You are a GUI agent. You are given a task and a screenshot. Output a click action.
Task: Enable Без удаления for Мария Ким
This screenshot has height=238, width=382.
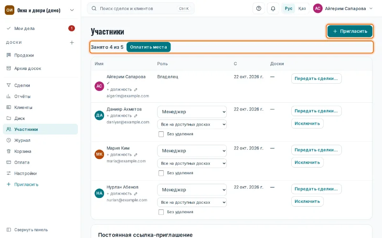click(161, 173)
